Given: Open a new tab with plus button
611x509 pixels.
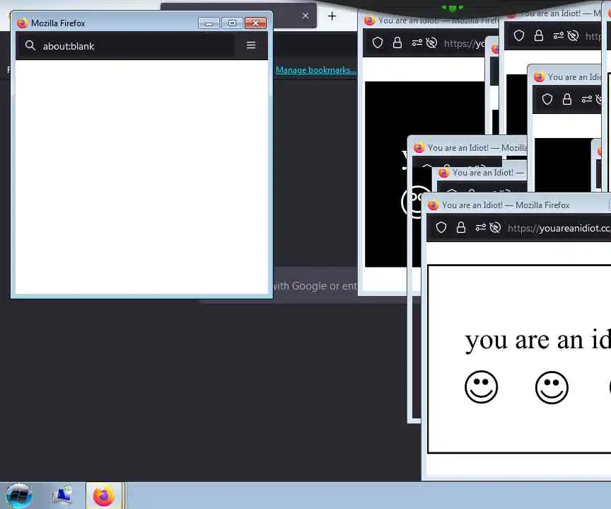Looking at the screenshot, I should (332, 16).
